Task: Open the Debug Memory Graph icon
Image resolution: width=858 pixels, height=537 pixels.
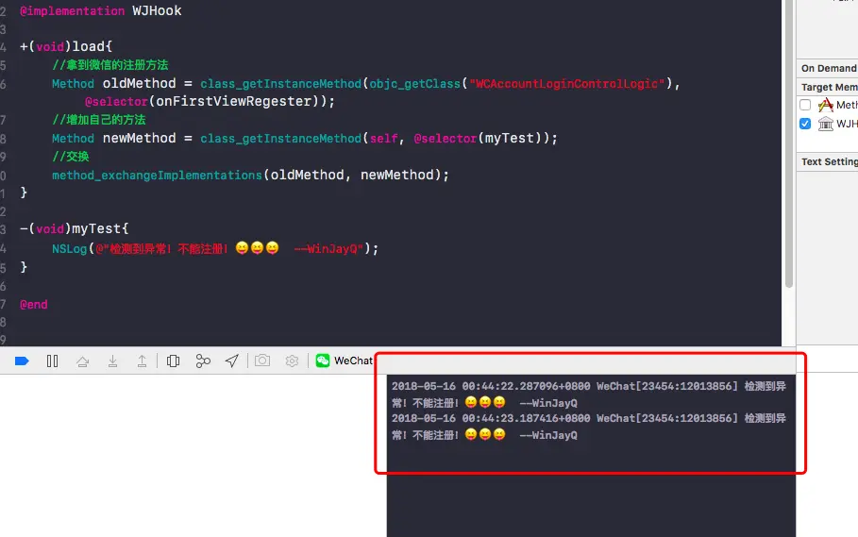Action: (203, 361)
